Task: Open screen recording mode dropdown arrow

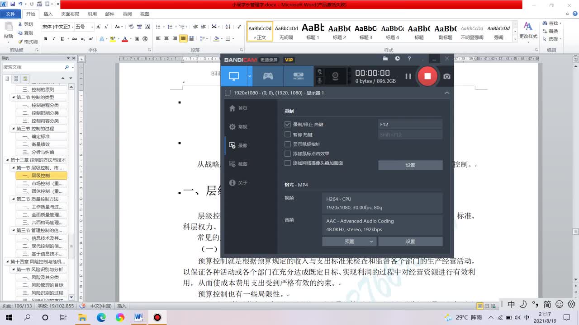Action: pos(250,76)
